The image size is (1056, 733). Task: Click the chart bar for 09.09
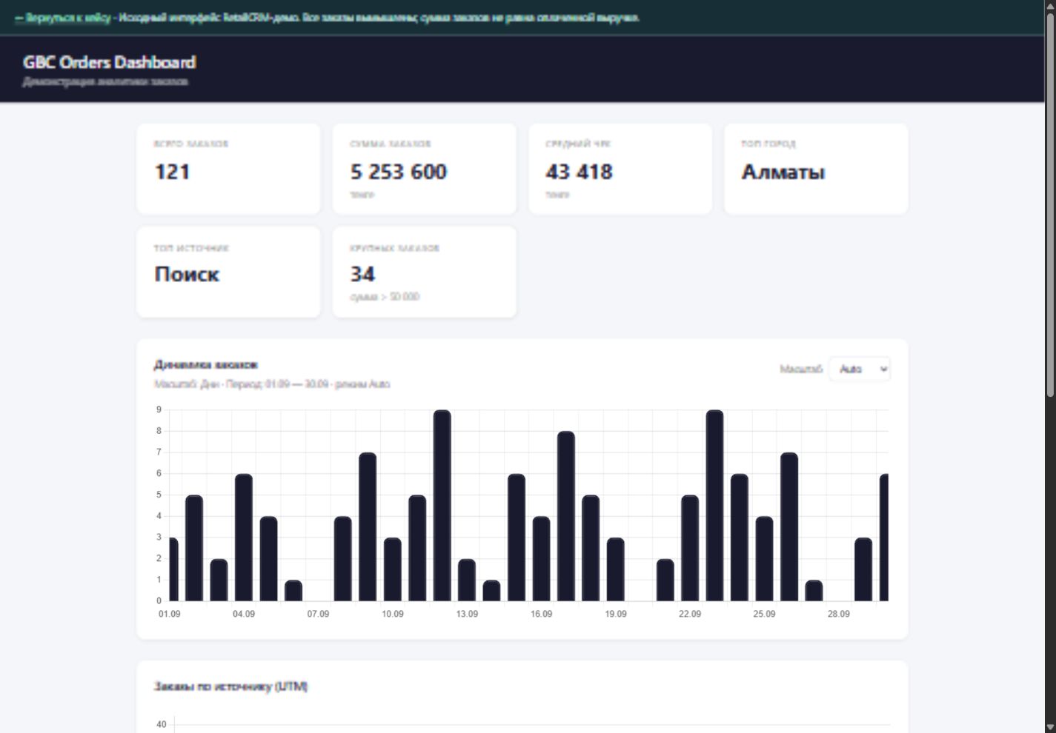368,527
